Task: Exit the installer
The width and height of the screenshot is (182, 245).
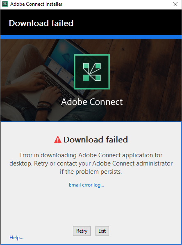Action: click(102, 231)
